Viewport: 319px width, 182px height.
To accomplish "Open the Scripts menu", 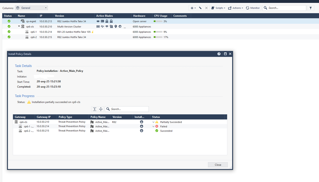I will pos(218,8).
